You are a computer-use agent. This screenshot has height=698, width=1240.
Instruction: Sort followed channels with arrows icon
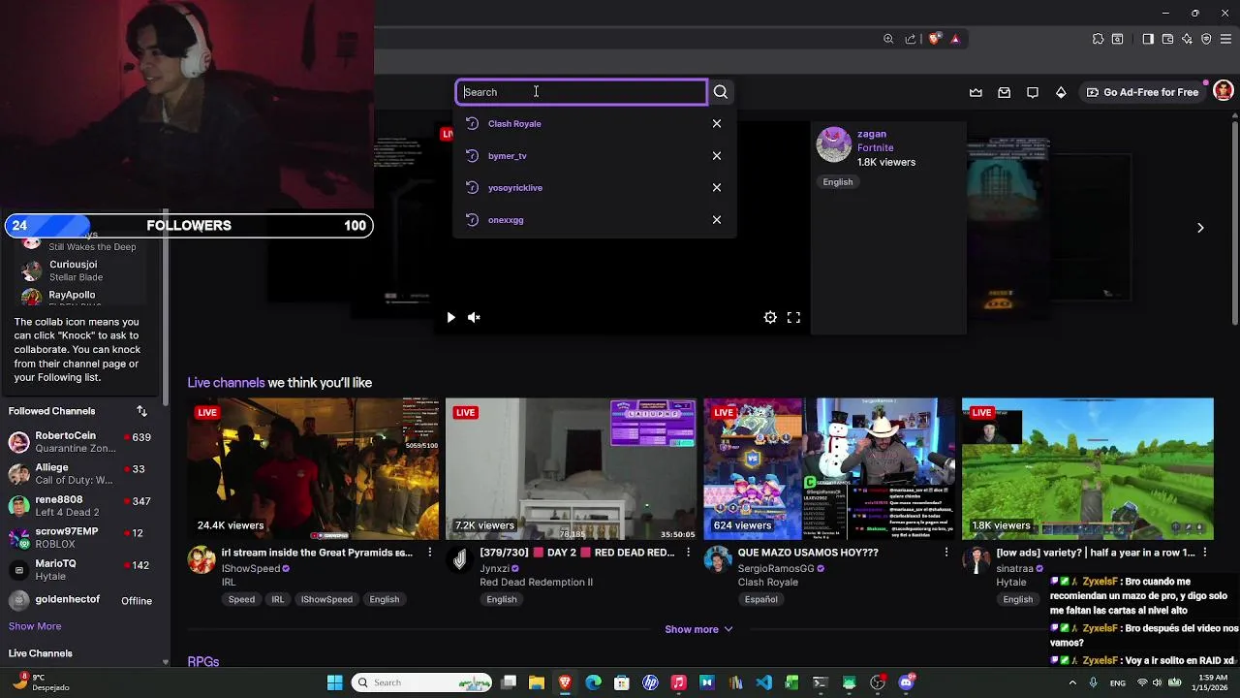pyautogui.click(x=141, y=411)
